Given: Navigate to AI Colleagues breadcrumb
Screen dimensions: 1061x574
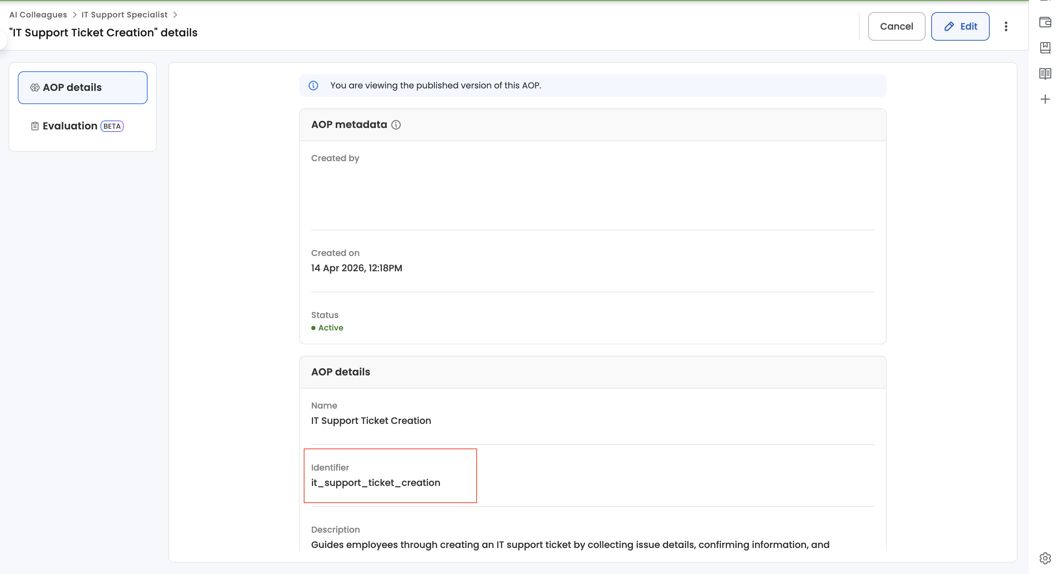Looking at the screenshot, I should (x=38, y=15).
